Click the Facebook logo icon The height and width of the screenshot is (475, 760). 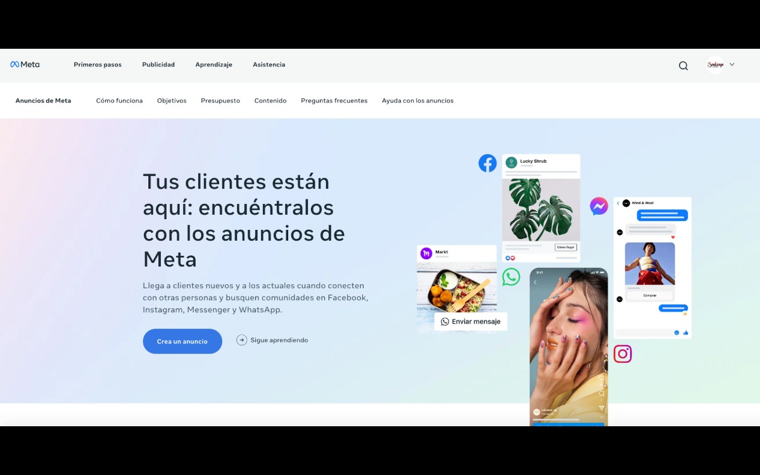point(487,163)
